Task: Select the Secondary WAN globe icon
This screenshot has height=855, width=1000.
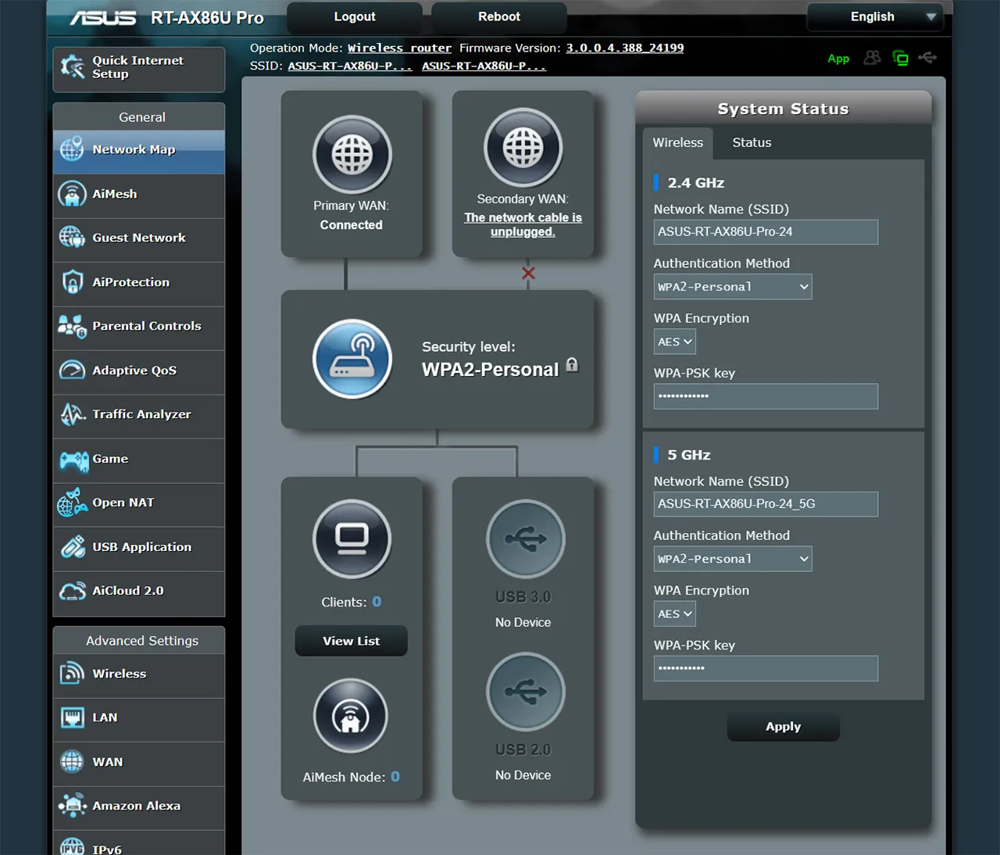Action: point(523,148)
